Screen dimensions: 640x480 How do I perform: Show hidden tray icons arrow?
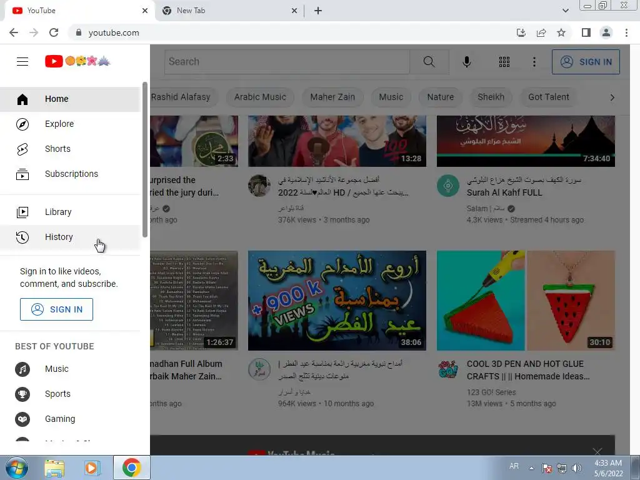(x=531, y=468)
